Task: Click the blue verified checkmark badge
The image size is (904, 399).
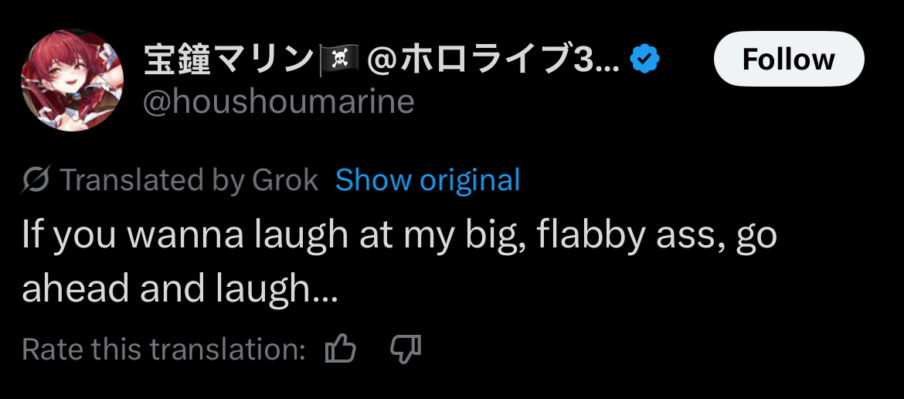Action: pyautogui.click(x=644, y=59)
